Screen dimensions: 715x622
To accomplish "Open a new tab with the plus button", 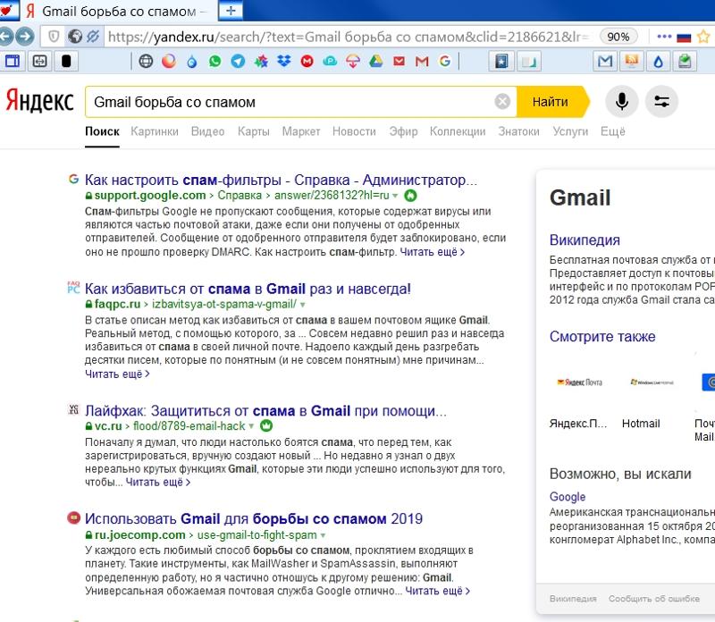I will coord(231,11).
